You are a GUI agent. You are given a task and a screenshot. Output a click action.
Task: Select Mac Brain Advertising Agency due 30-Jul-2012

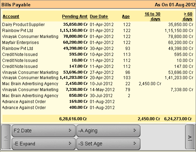tap(98, 96)
